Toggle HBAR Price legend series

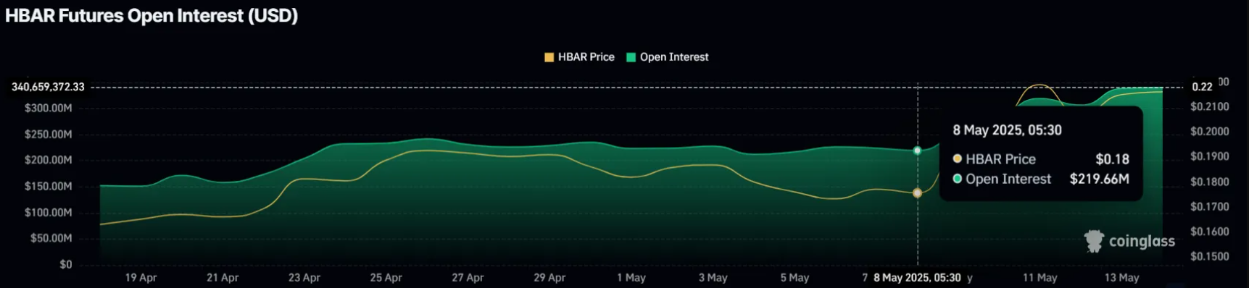pyautogui.click(x=579, y=57)
